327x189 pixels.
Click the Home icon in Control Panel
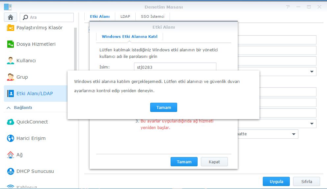click(x=11, y=17)
